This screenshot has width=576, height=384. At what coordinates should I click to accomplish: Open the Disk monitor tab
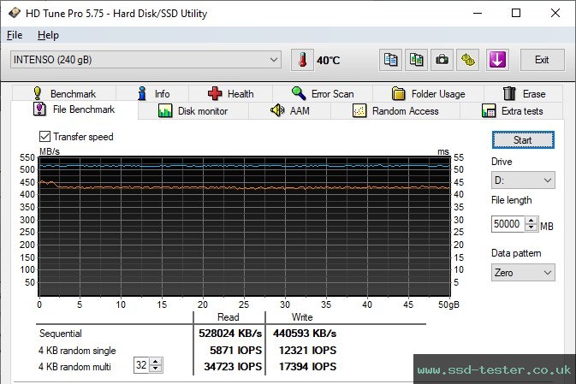tap(193, 111)
